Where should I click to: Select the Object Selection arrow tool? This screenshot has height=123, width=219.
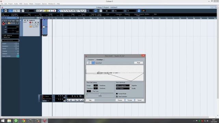coord(59,11)
